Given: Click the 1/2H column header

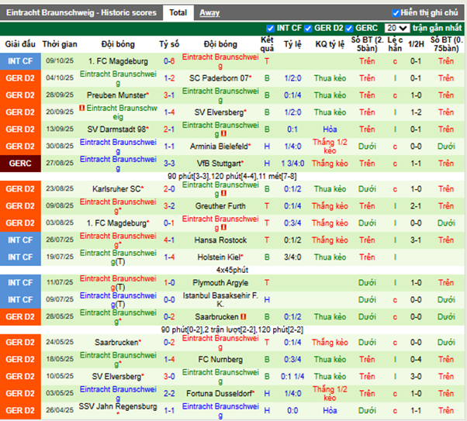Looking at the screenshot, I should pyautogui.click(x=416, y=44).
